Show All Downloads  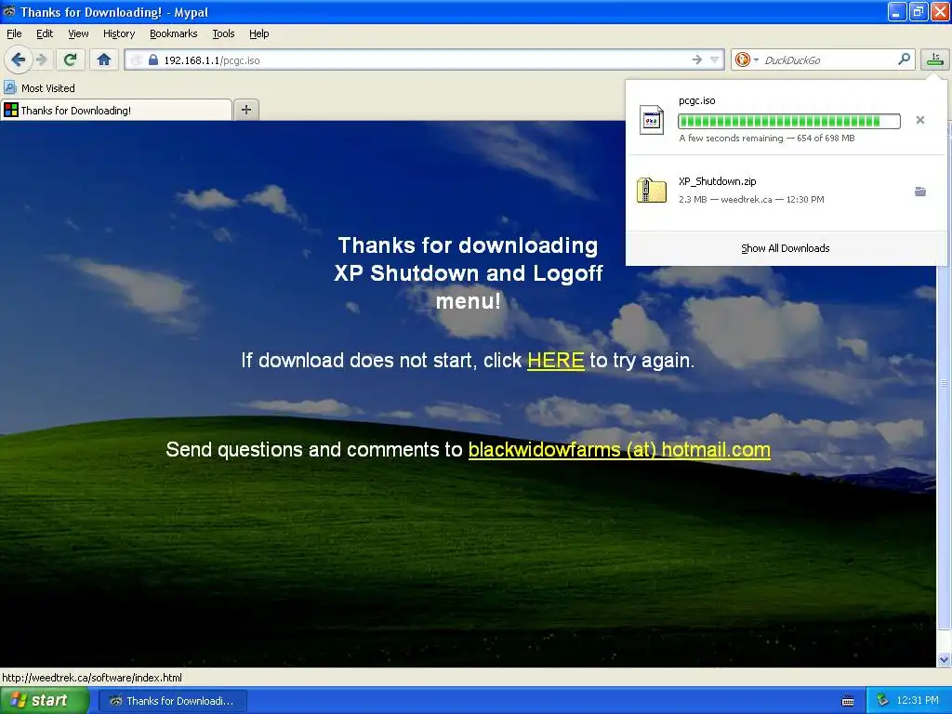[x=785, y=247]
